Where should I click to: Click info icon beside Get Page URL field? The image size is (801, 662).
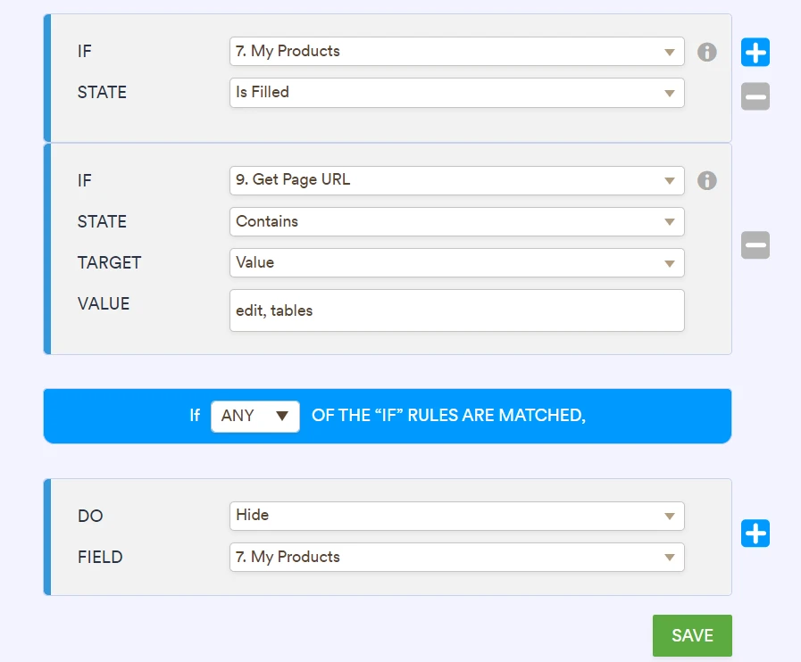[706, 181]
